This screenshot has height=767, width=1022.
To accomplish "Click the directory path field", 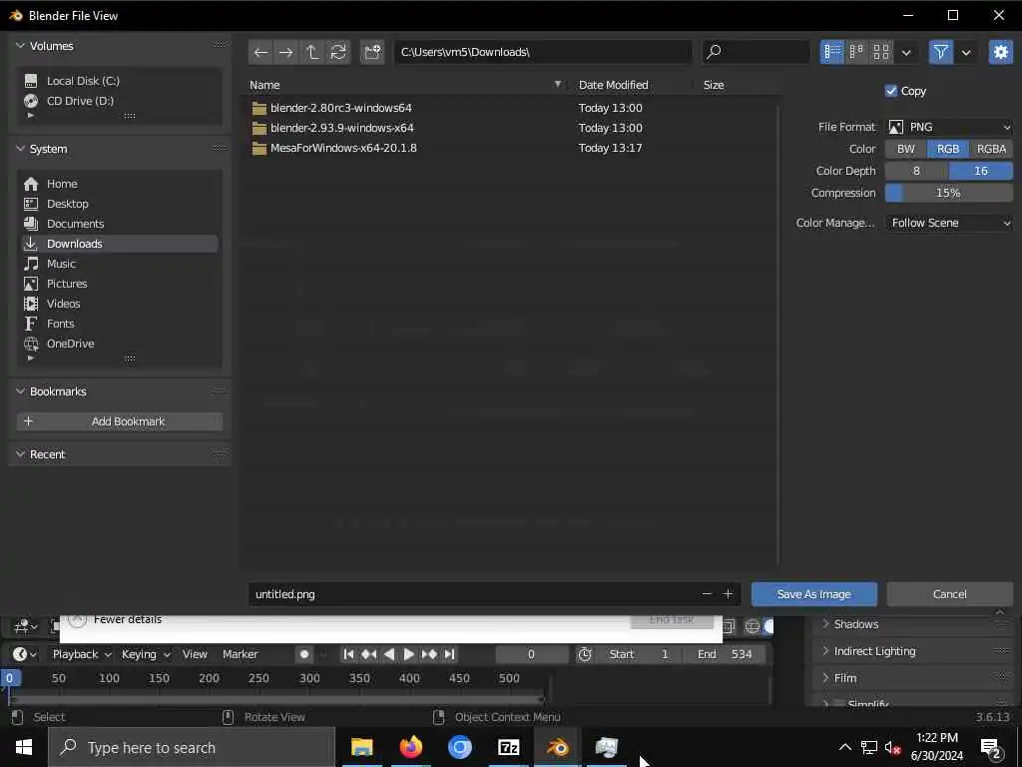I will 543,52.
